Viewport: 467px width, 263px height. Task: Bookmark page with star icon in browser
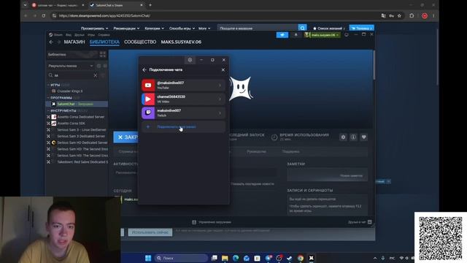399,16
